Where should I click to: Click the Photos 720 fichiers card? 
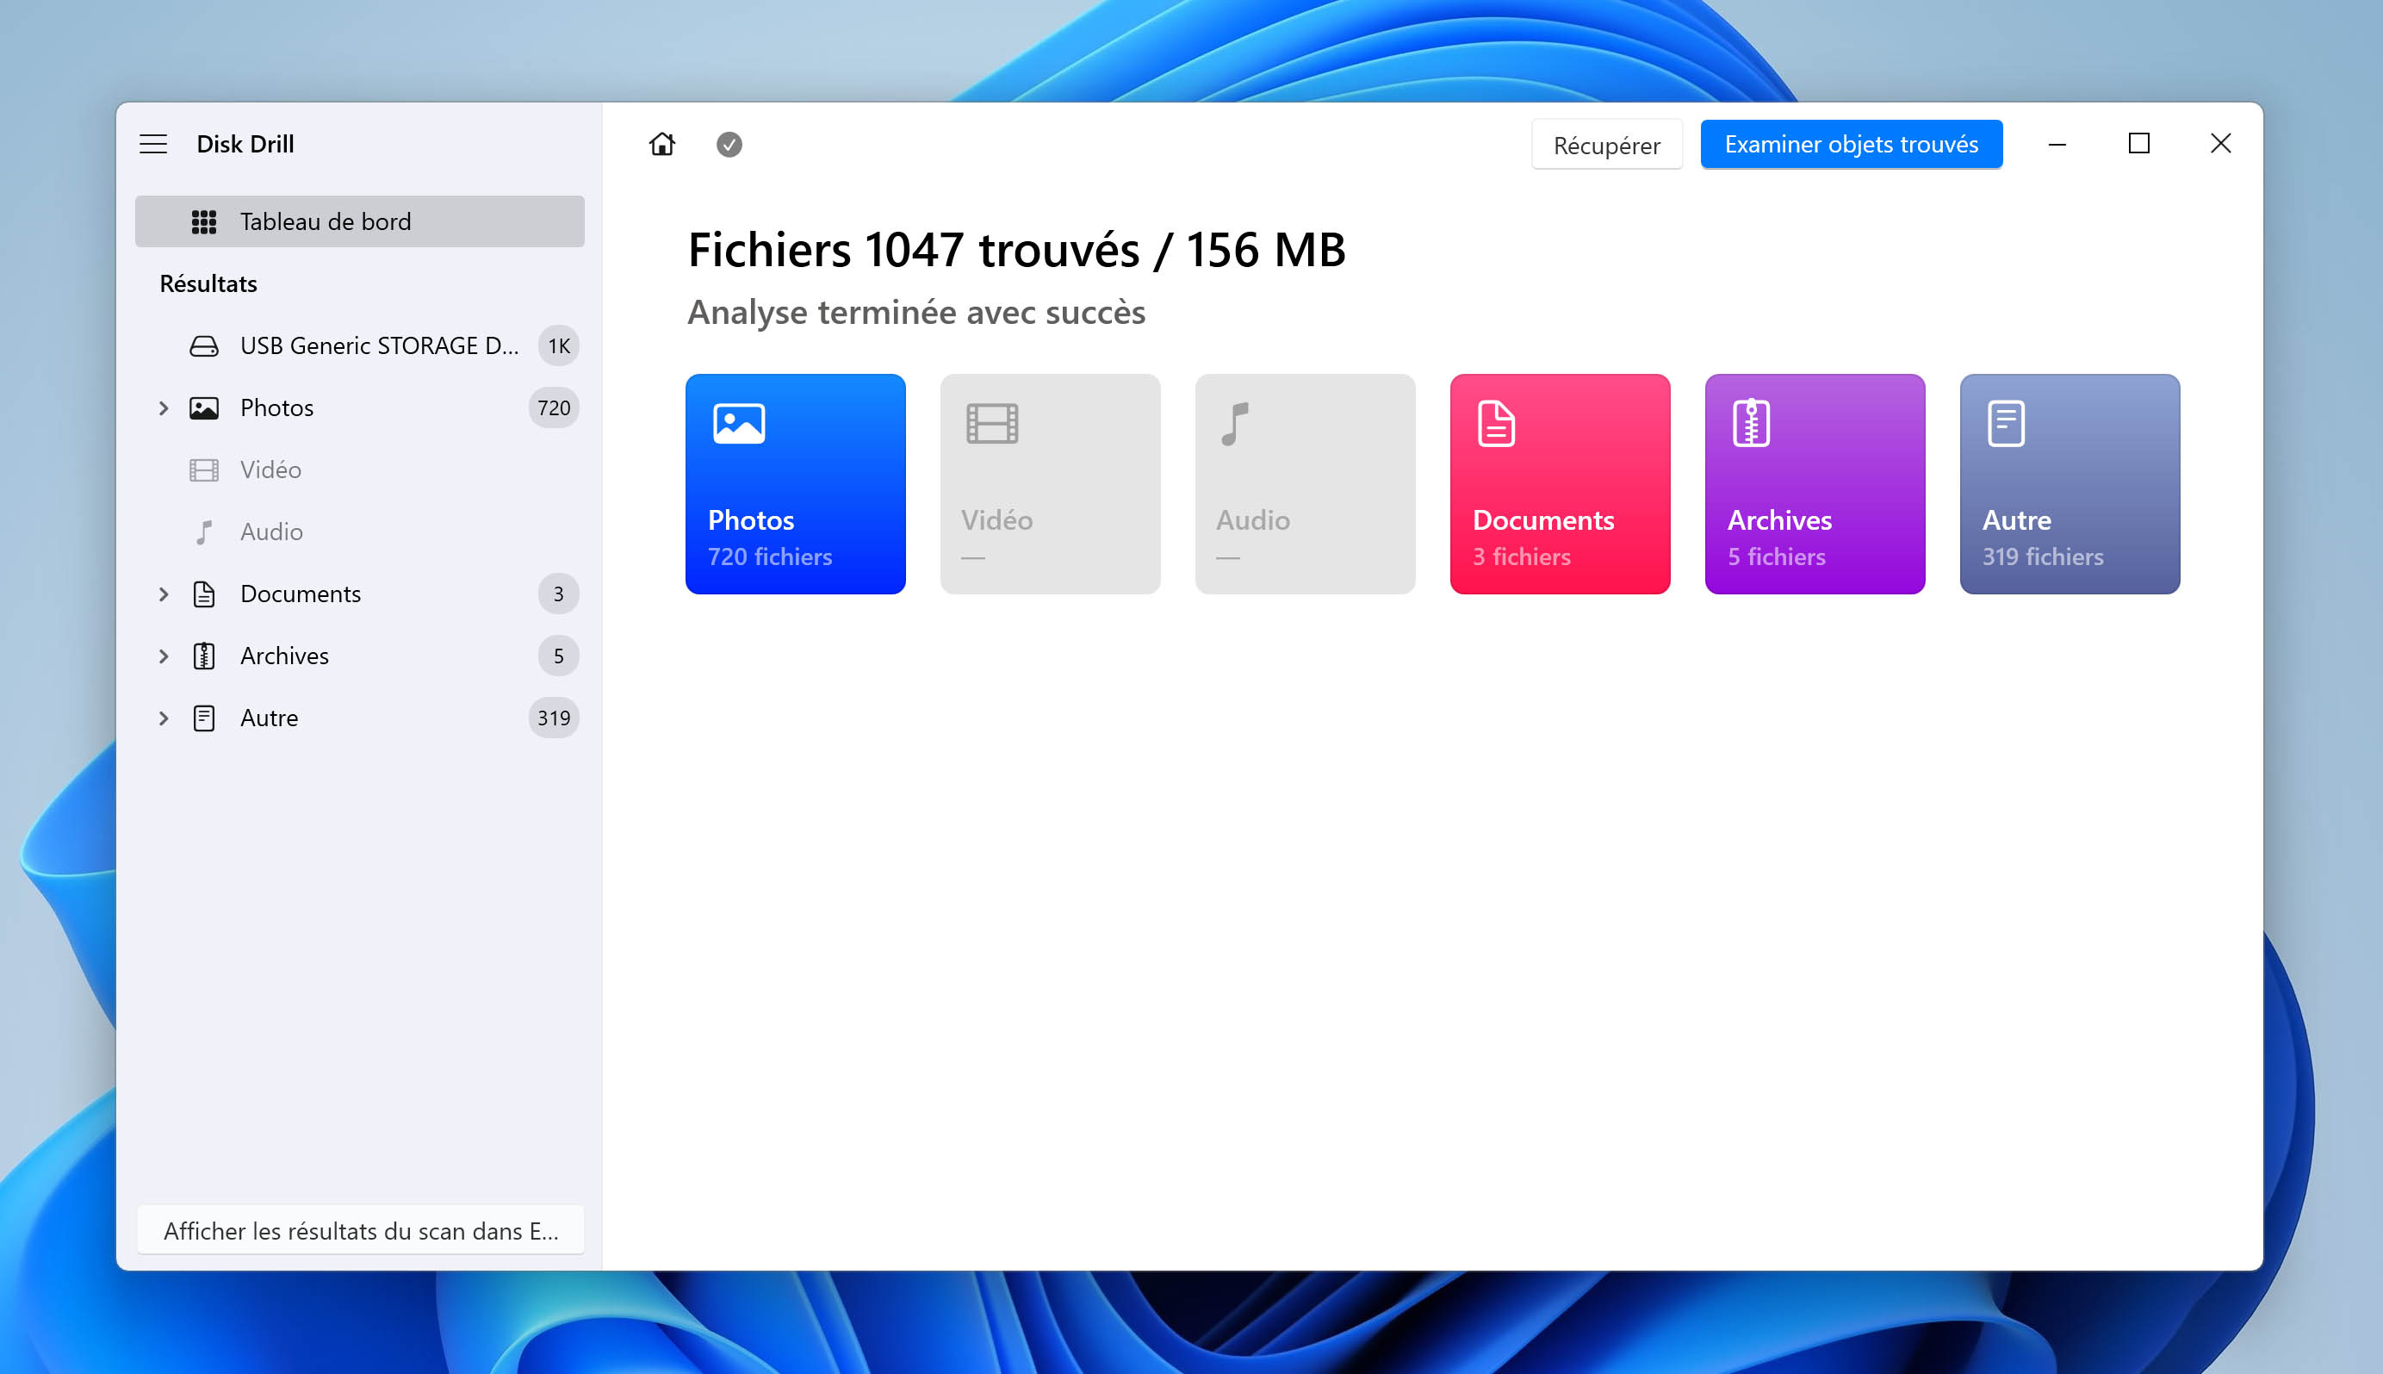pos(796,483)
